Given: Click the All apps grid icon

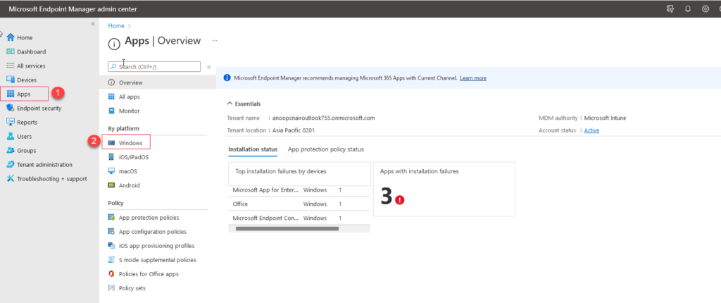Looking at the screenshot, I should 111,97.
